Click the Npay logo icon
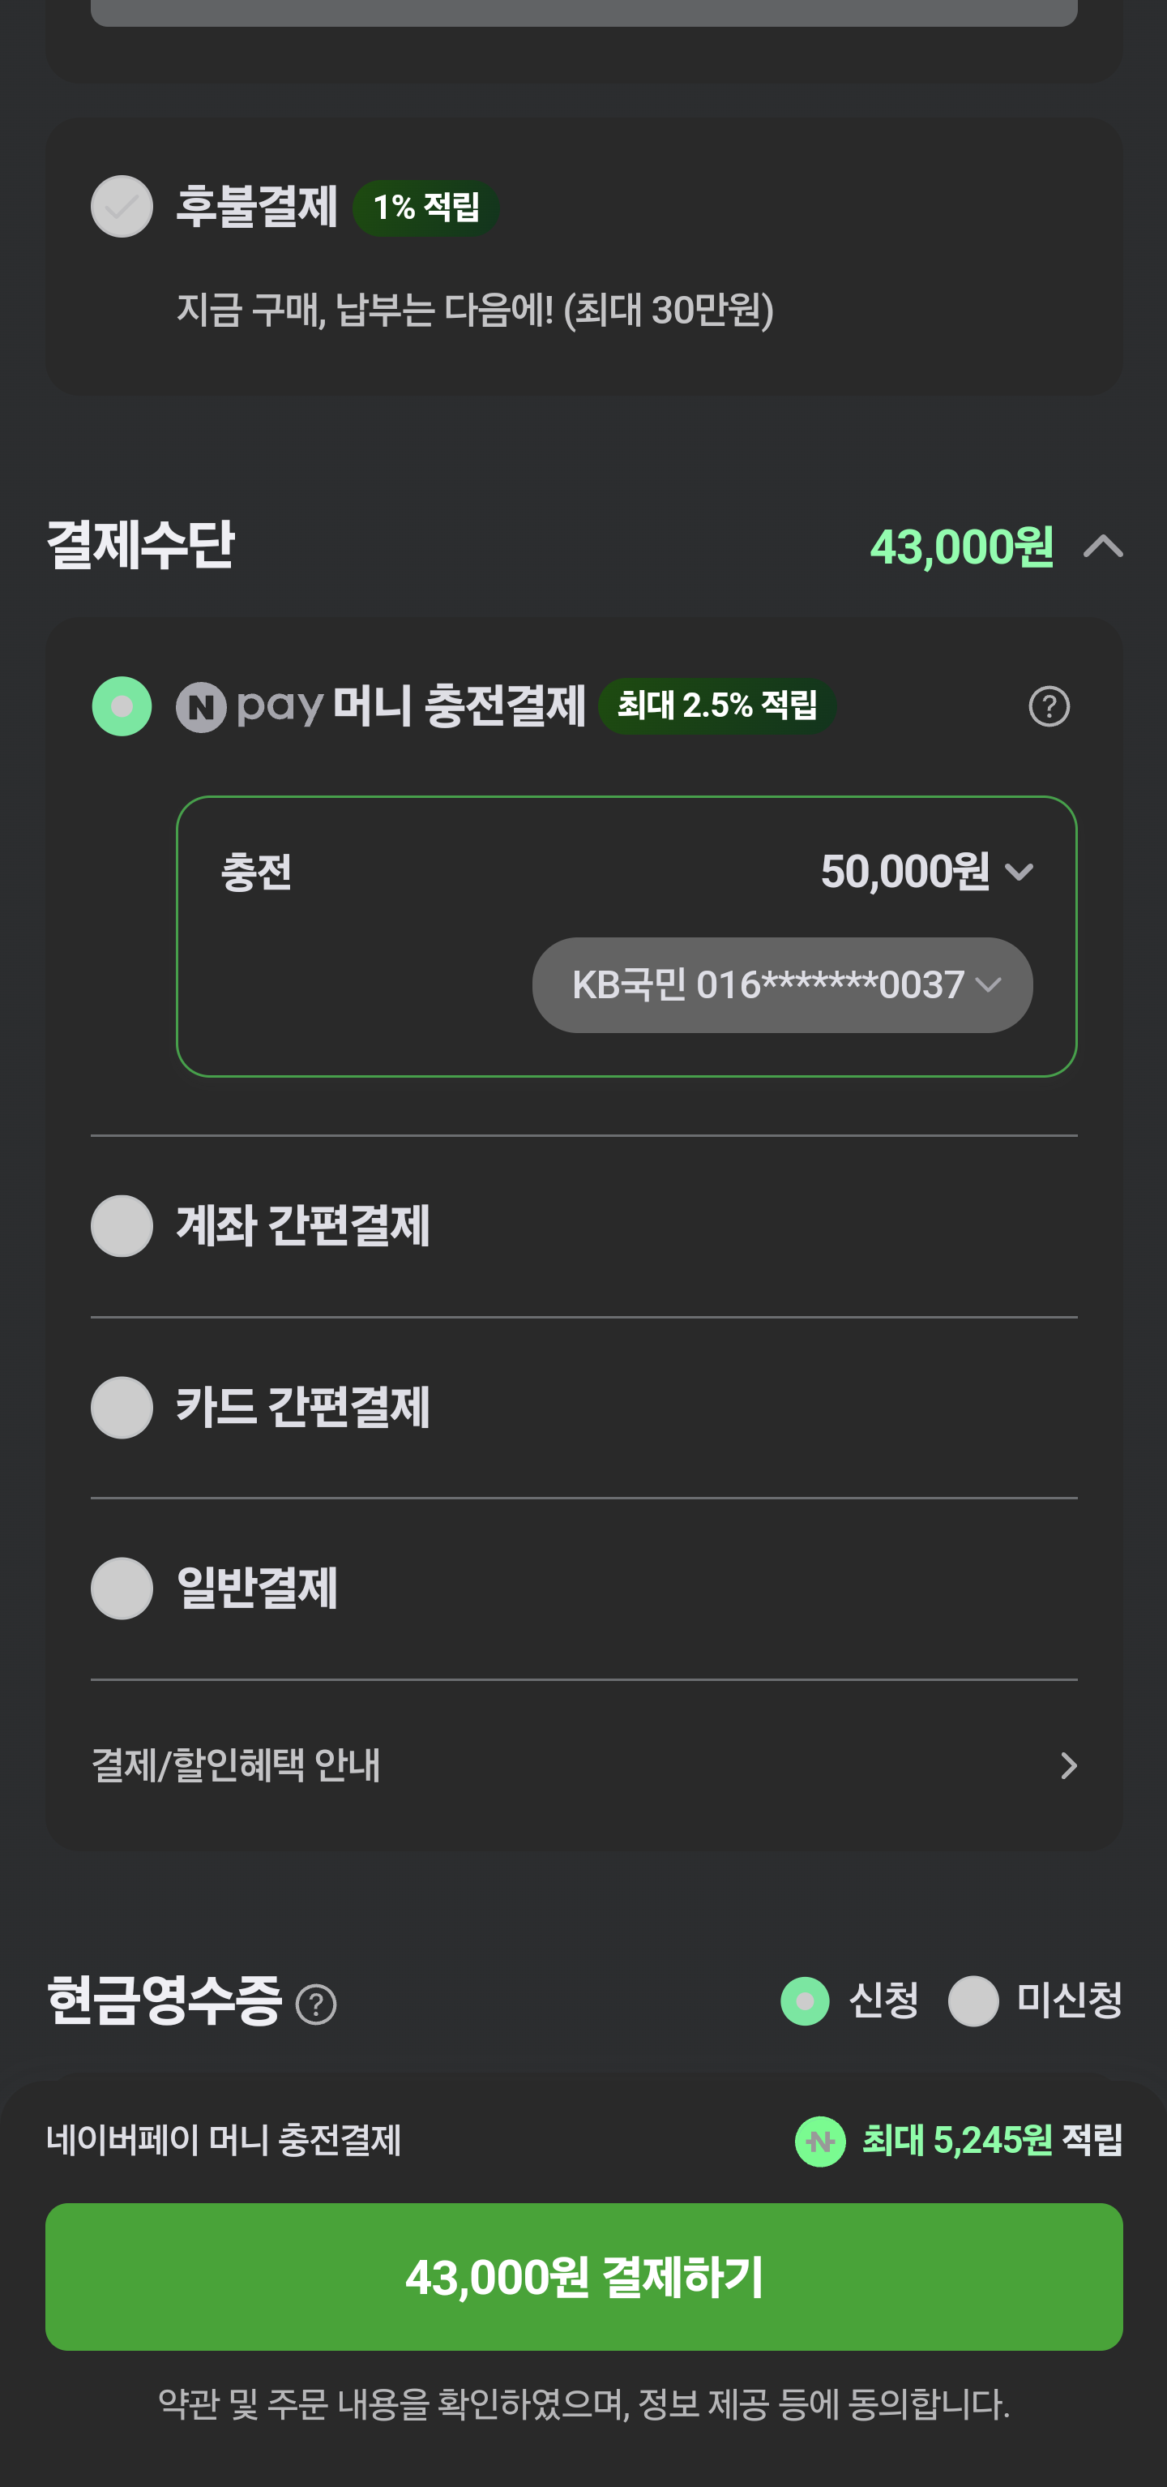The height and width of the screenshot is (2487, 1167). pos(201,707)
